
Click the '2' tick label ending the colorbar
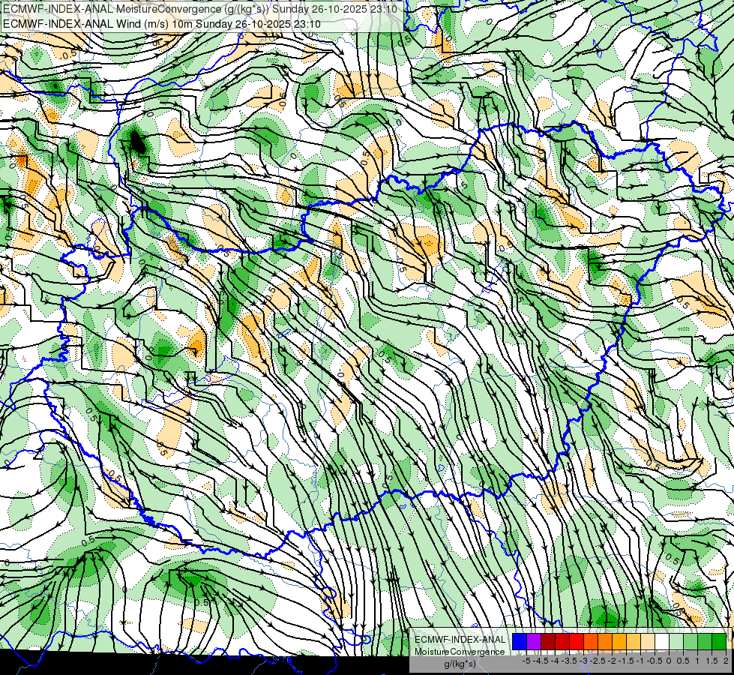click(726, 661)
